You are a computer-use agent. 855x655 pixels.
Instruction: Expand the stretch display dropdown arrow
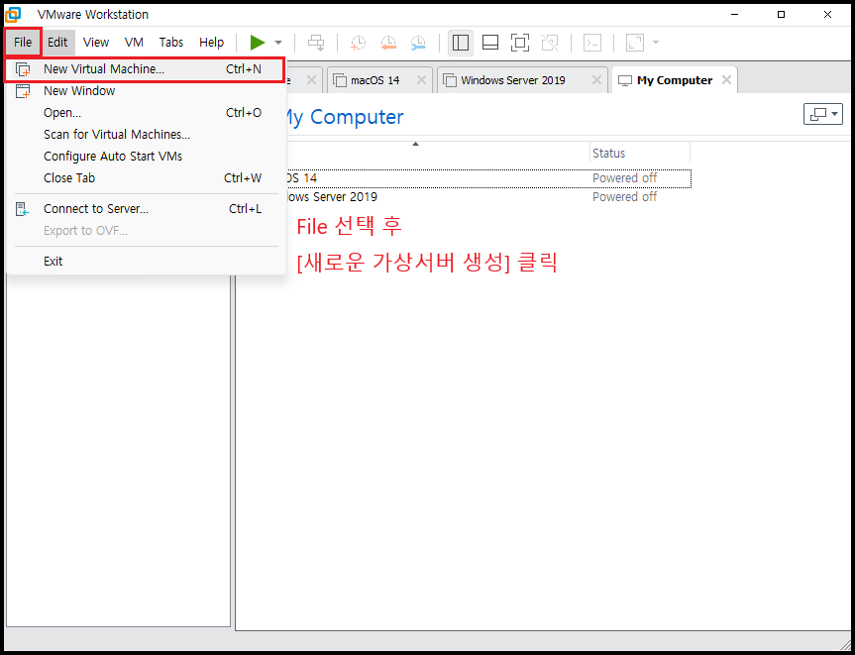pyautogui.click(x=656, y=43)
